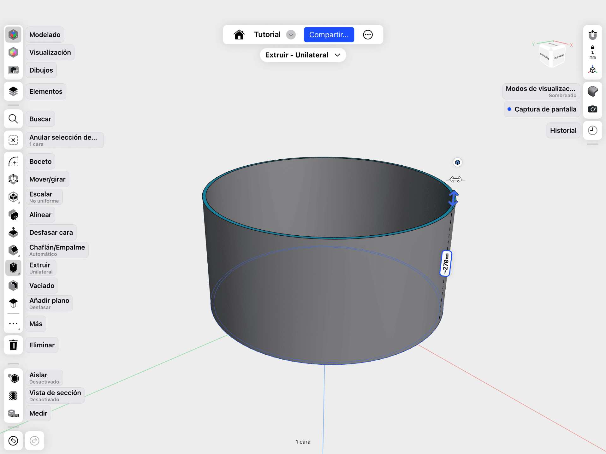Open the Historial clock icon

(x=592, y=130)
